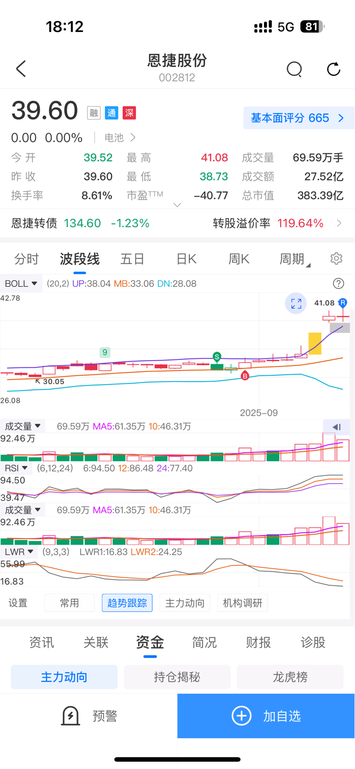Select 机构调研 indicator group
This screenshot has width=355, height=769.
[242, 603]
